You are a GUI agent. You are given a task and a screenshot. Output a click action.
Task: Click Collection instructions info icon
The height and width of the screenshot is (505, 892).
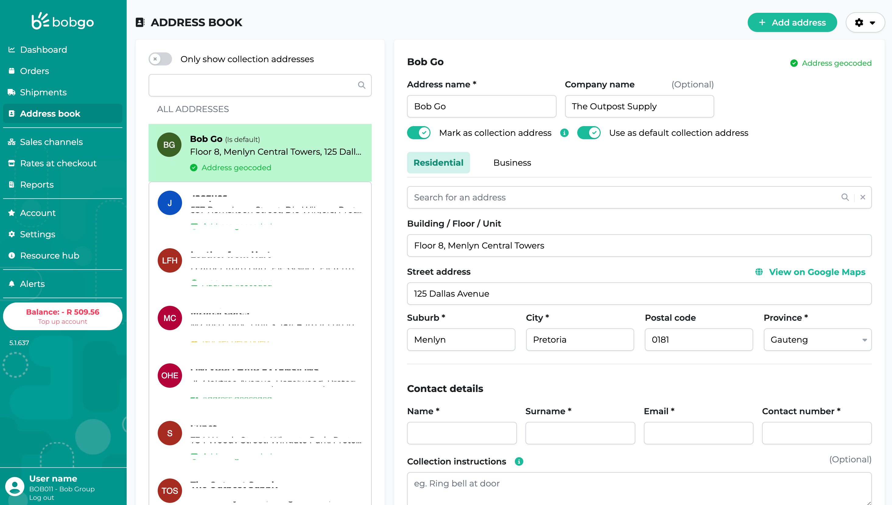point(519,462)
